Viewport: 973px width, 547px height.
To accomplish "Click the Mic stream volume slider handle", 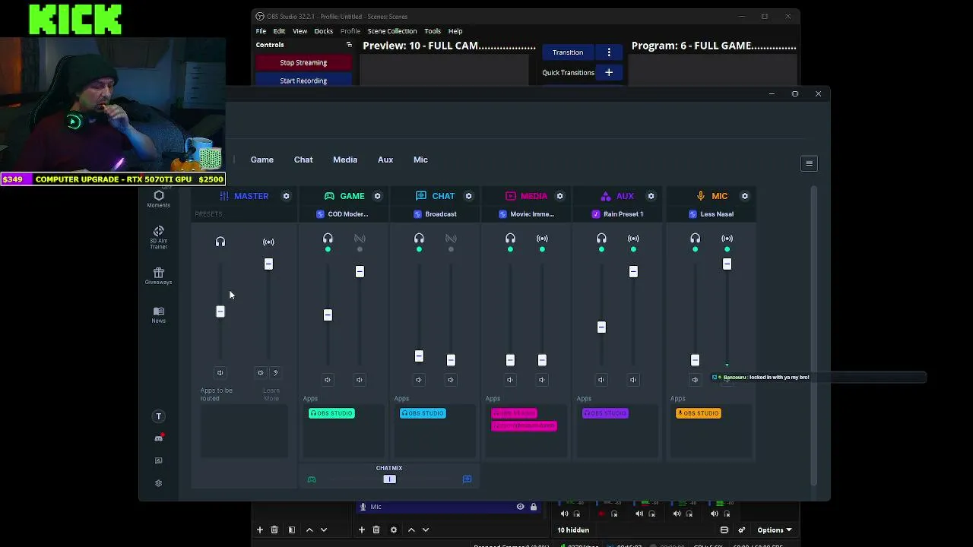I will pyautogui.click(x=727, y=264).
